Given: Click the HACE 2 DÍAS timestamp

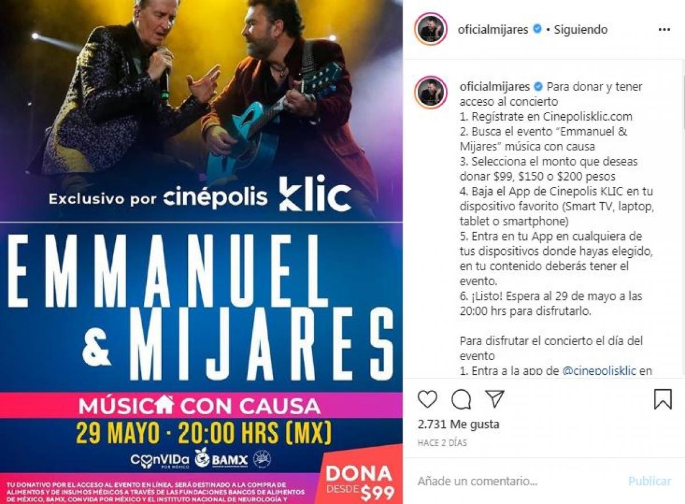Looking at the screenshot, I should click(442, 442).
